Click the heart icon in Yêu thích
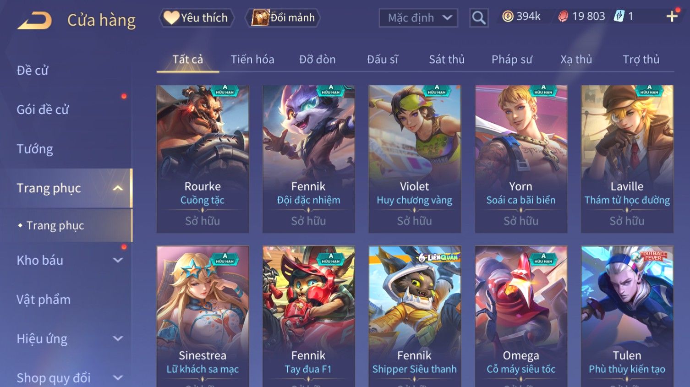This screenshot has width=690, height=387. 171,18
